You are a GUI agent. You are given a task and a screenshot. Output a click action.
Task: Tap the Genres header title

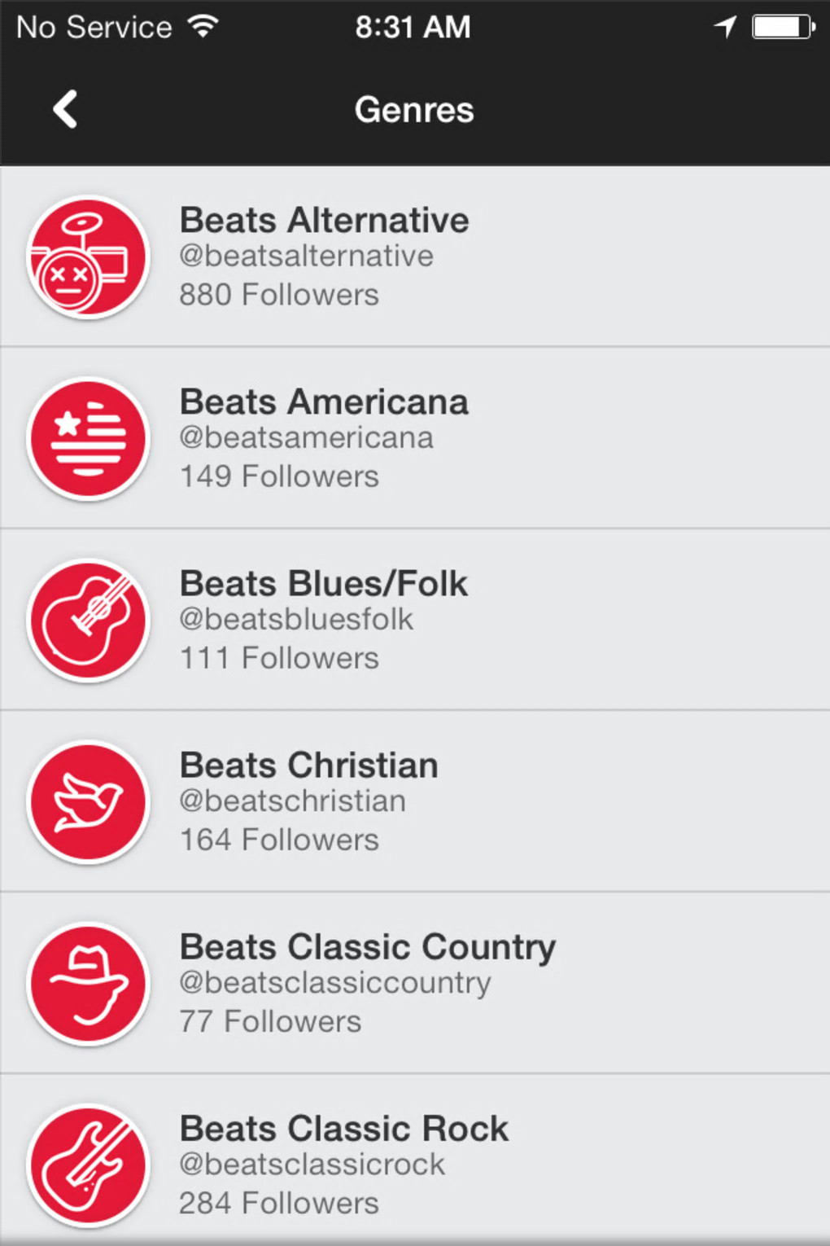click(x=414, y=109)
